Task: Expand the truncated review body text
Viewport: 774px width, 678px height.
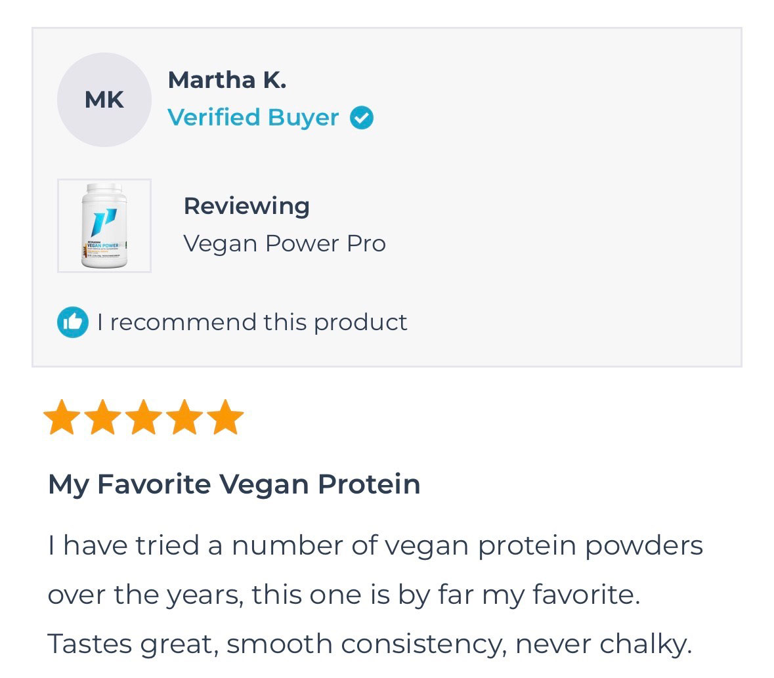Action: click(374, 594)
